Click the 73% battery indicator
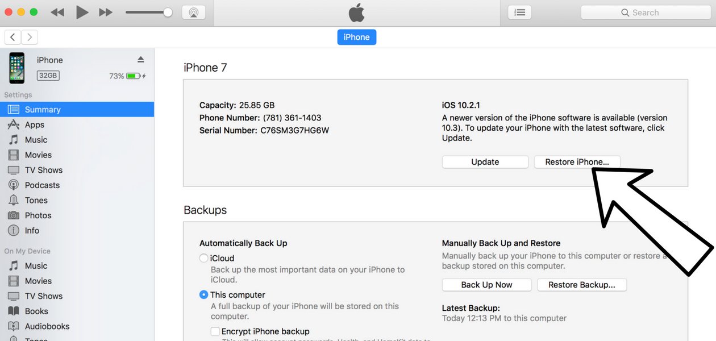This screenshot has width=716, height=341. (127, 76)
